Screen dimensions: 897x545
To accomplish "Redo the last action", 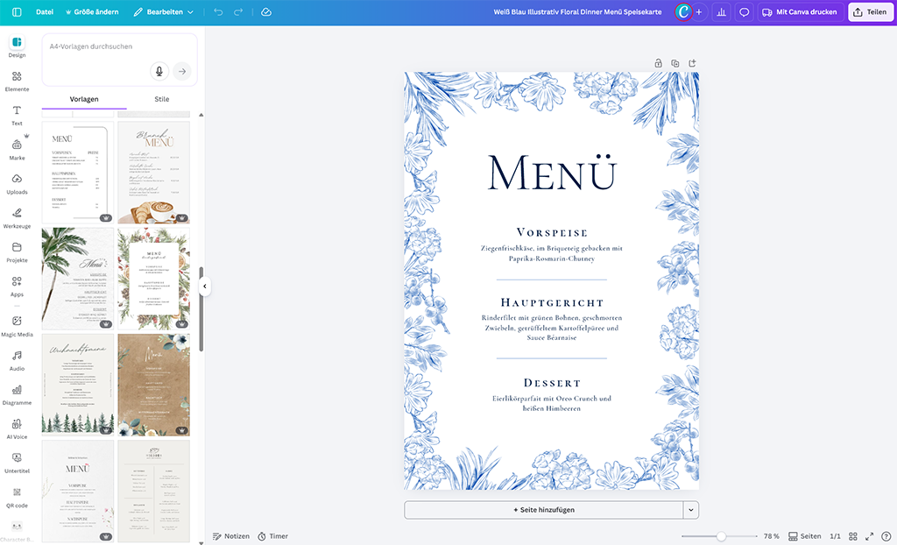I will tap(238, 12).
